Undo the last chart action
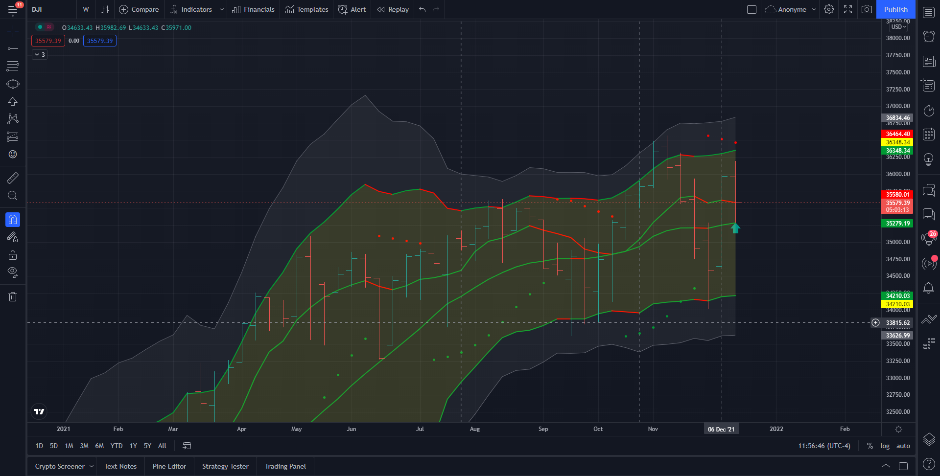This screenshot has height=476, width=940. click(423, 9)
